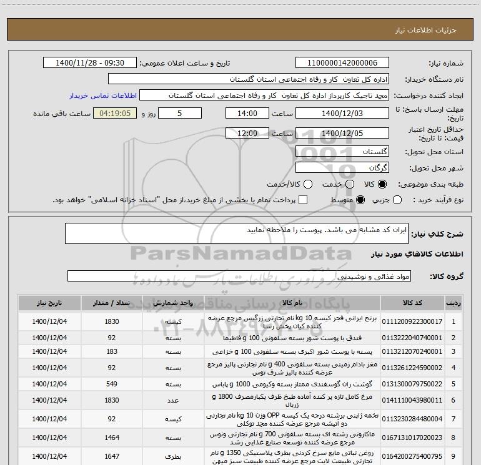Screen dimensions: 481x465
Task: Click the مرغ کامل تازه item name
Action: (x=292, y=400)
